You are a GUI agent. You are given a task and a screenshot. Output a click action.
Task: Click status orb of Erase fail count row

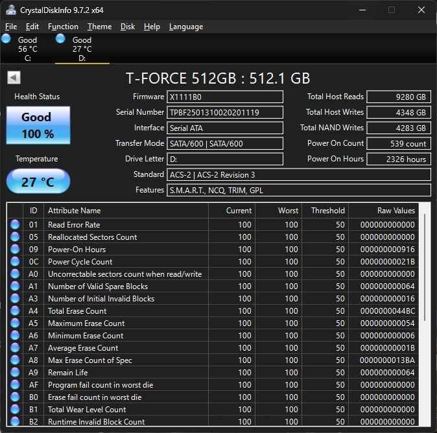click(x=15, y=397)
